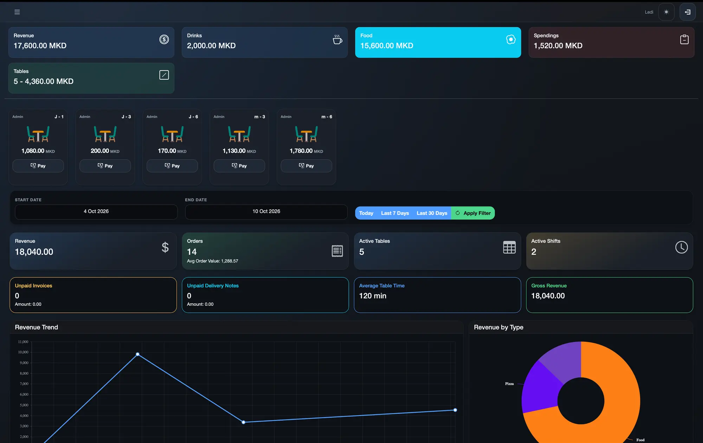
Task: Click the logout icon button
Action: pos(687,12)
